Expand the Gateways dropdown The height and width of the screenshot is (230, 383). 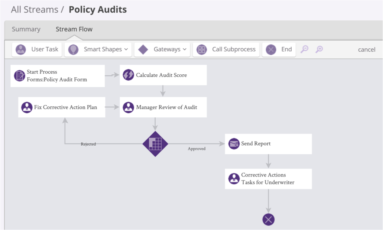162,49
